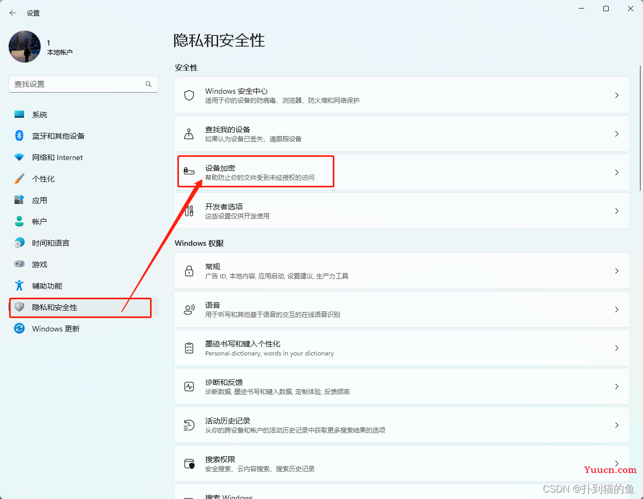Maximize the 设置 window
This screenshot has height=499, width=643.
606,9
